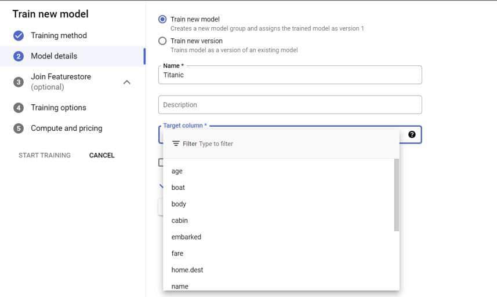Click the step 5 Compute and pricing icon
This screenshot has height=297, width=497.
19,129
